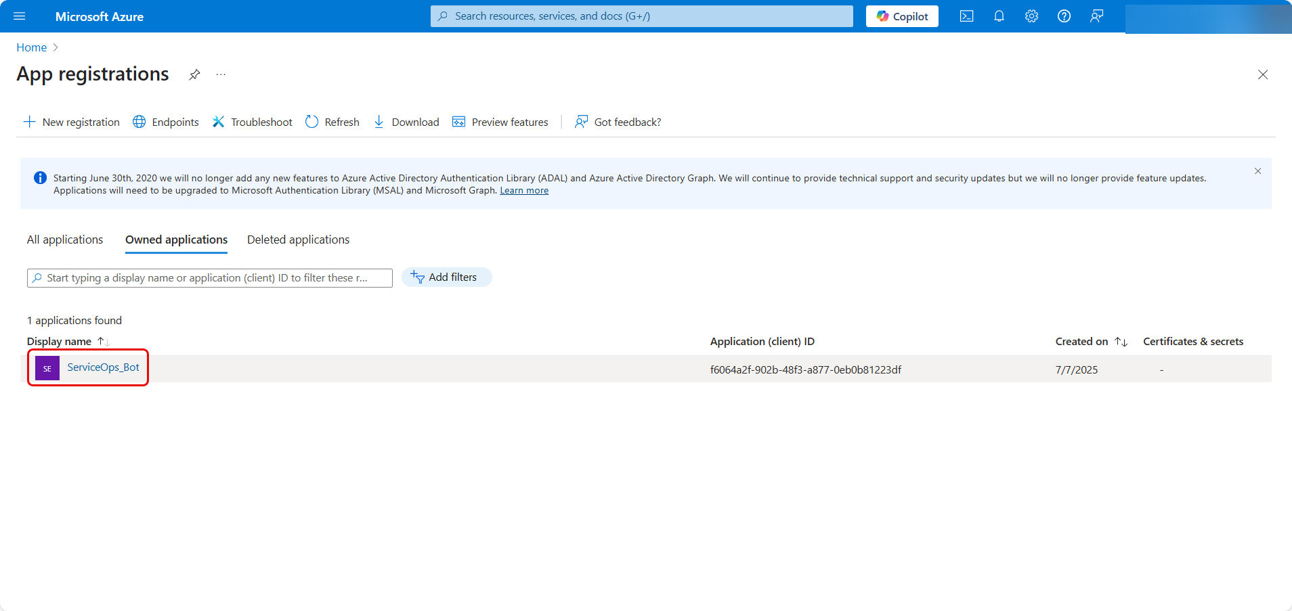Launch Cloud Shell from the top bar

[966, 16]
